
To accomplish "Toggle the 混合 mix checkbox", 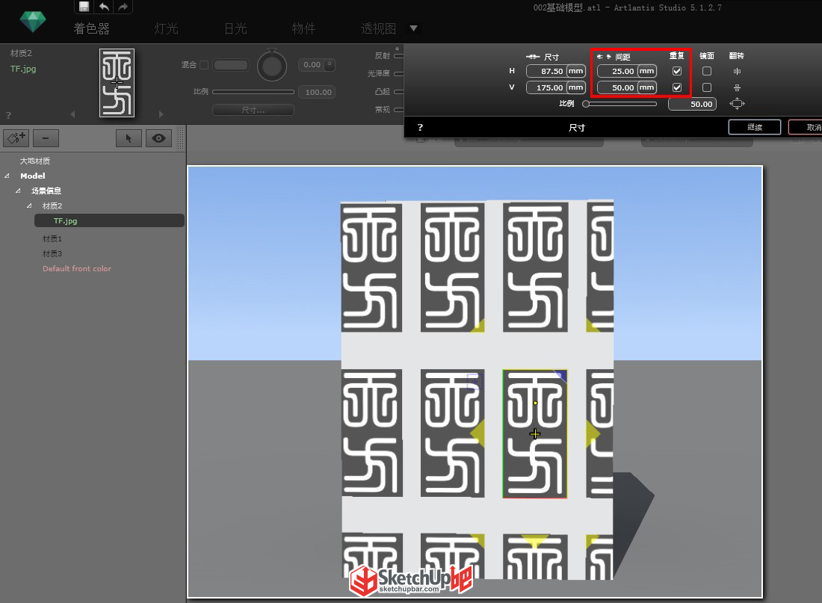I will (204, 65).
